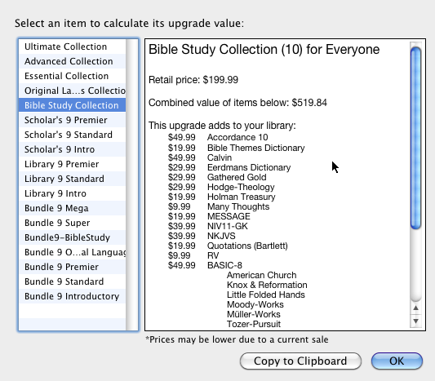
Task: Choose Essential Collection from list
Action: click(72, 76)
